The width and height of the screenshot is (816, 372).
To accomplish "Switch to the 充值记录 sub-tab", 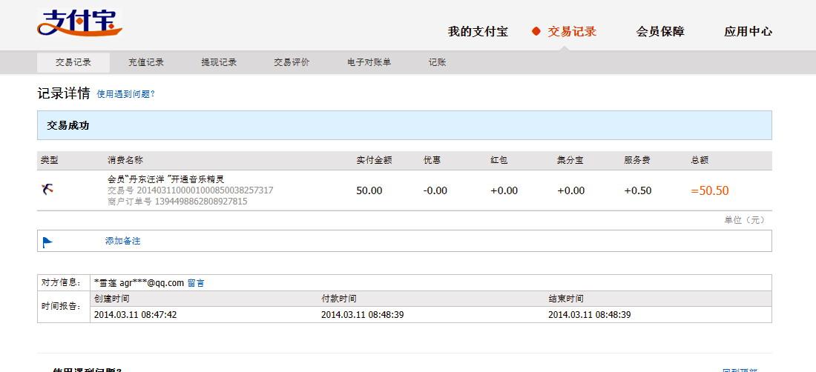I will 146,62.
